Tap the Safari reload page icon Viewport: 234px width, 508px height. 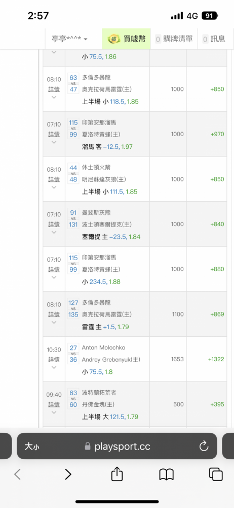[204, 447]
